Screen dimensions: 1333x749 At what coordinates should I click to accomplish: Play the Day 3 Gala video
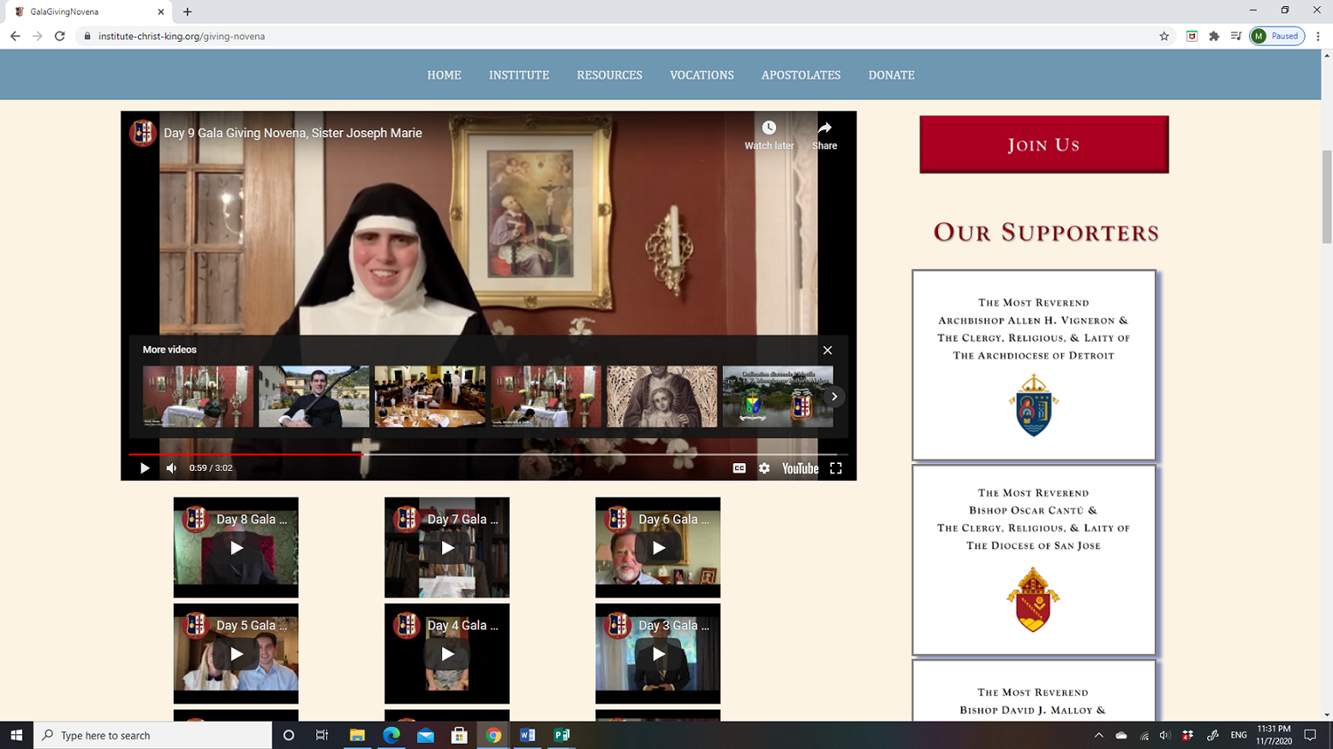tap(658, 654)
